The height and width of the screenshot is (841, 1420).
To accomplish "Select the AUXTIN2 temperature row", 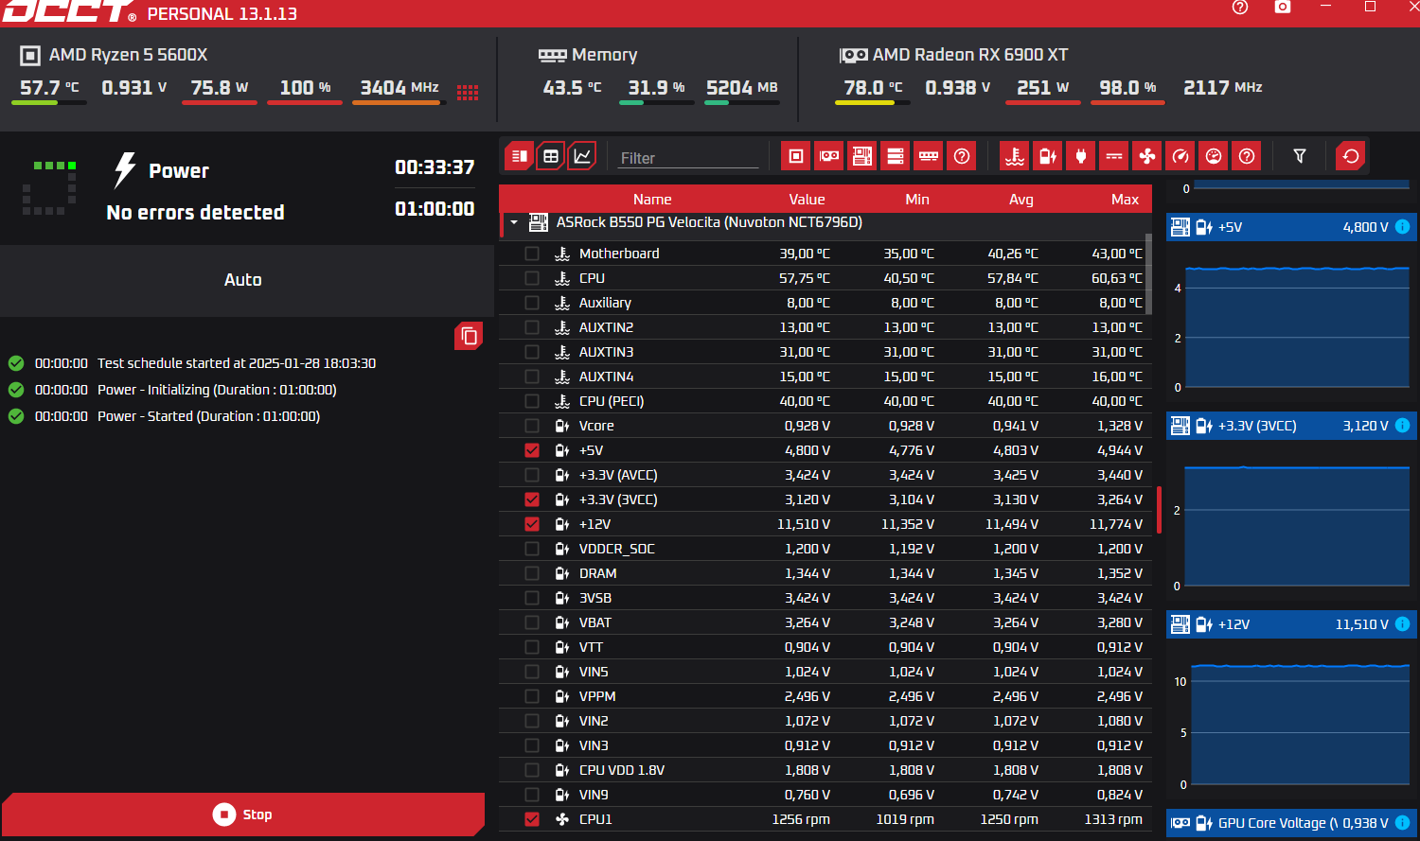I will (825, 327).
